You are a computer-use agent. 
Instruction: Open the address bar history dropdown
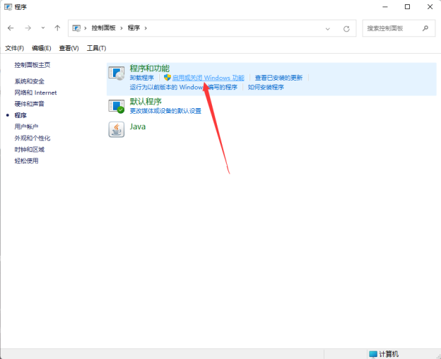(x=328, y=29)
